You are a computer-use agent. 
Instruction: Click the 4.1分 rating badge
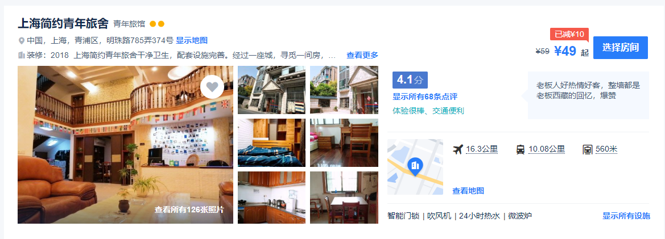click(410, 80)
